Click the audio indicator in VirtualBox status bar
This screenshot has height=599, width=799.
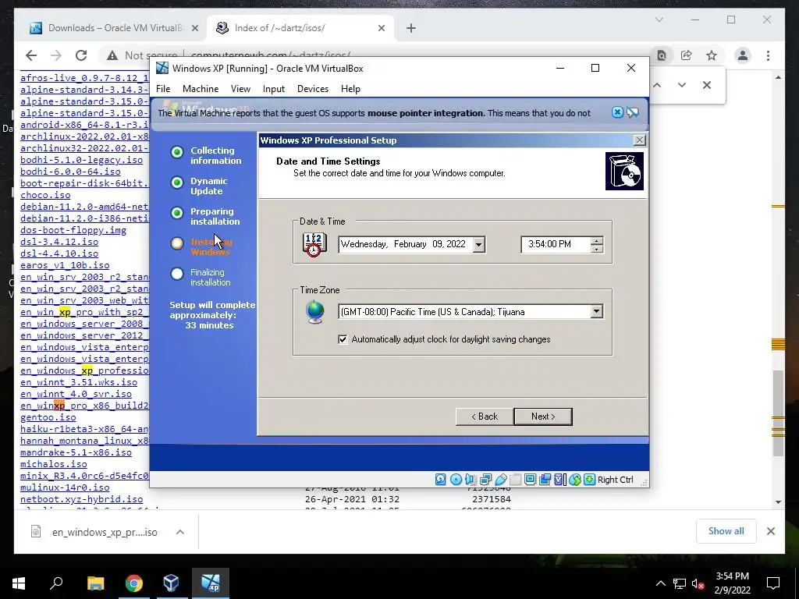[471, 480]
